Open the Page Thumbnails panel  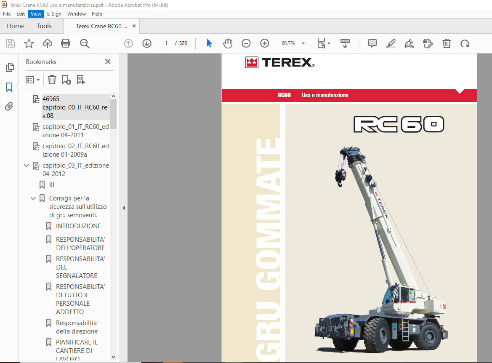[x=10, y=67]
